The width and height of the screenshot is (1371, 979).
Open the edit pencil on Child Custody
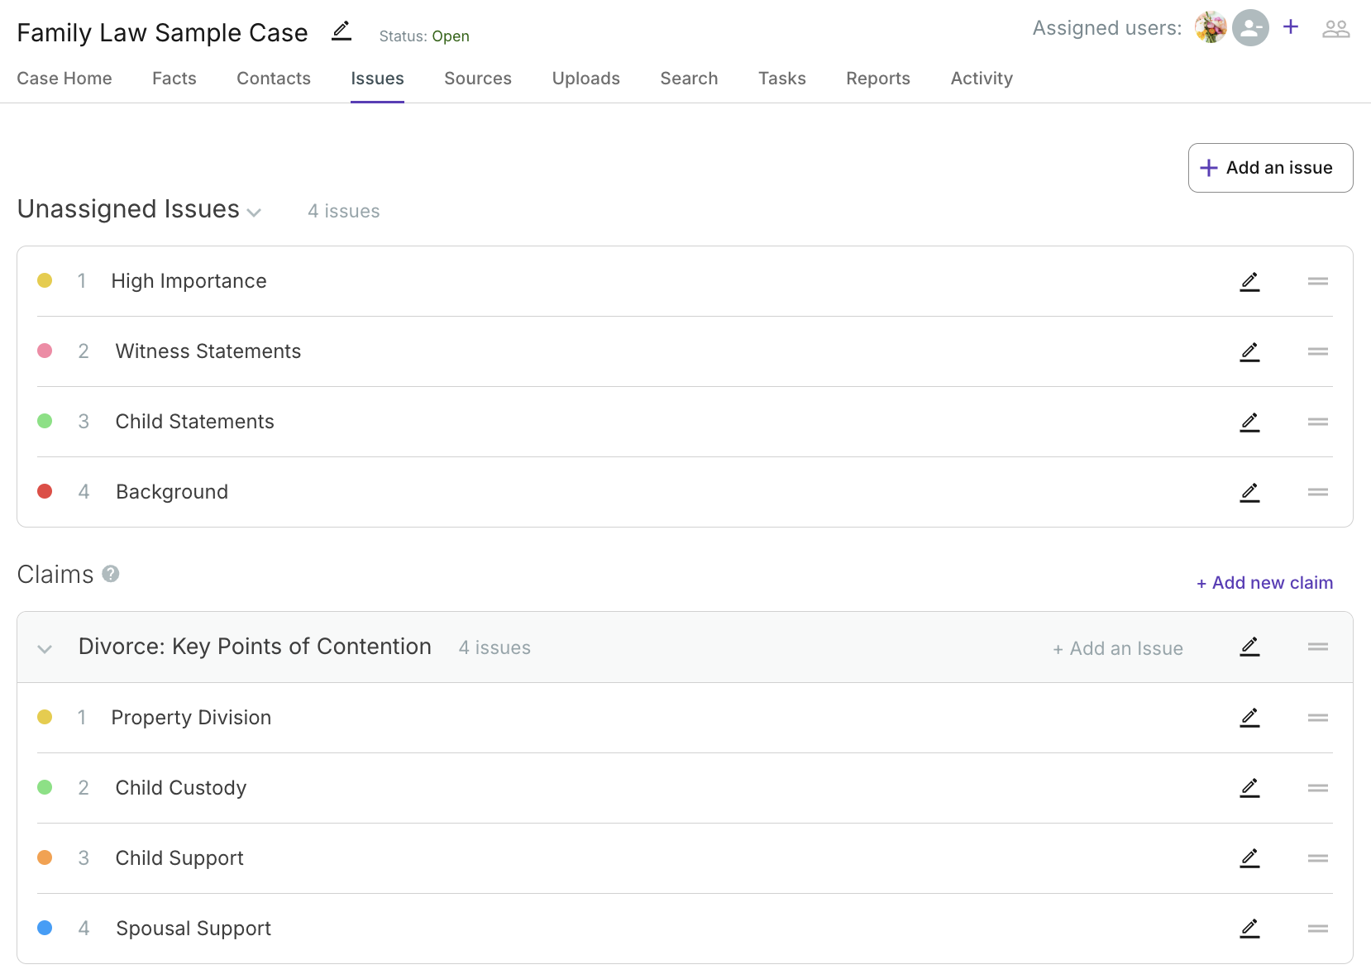click(1249, 788)
